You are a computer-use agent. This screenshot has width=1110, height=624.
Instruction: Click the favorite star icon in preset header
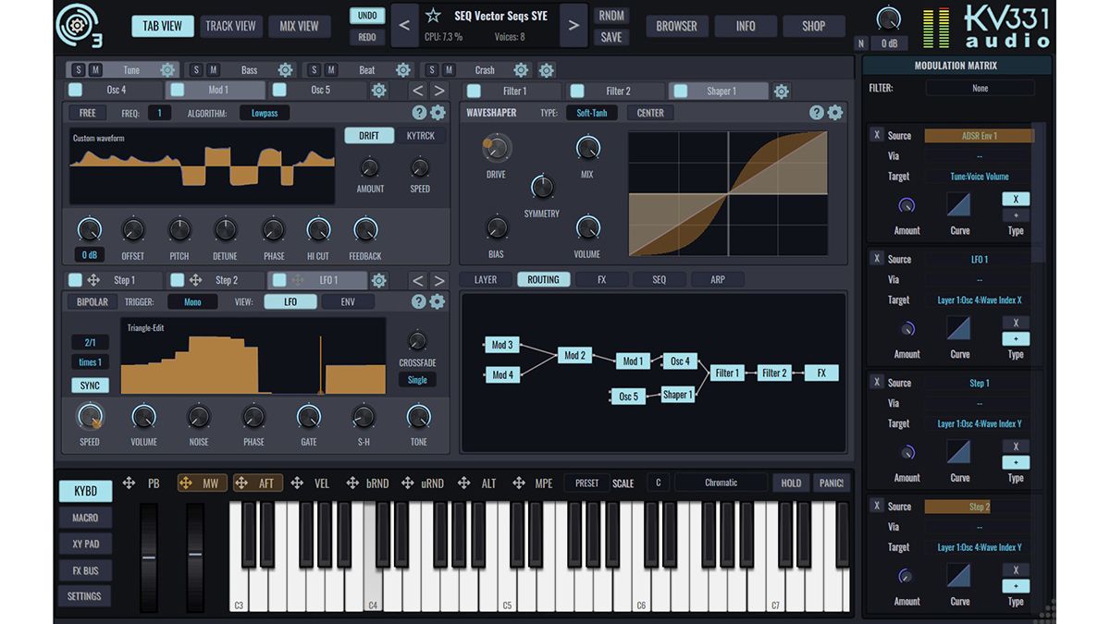[435, 15]
